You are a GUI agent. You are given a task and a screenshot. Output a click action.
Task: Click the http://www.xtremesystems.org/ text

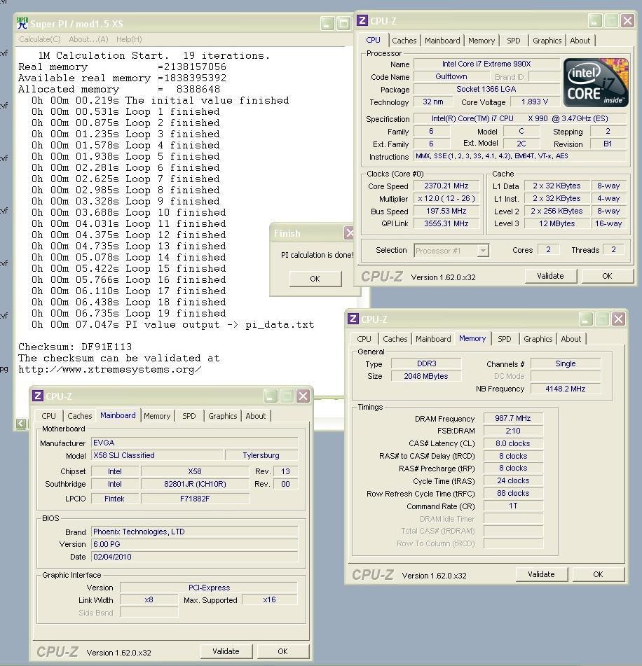pyautogui.click(x=110, y=370)
